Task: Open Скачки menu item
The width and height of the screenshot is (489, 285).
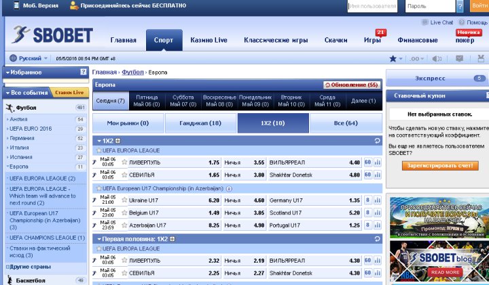Action: point(336,40)
